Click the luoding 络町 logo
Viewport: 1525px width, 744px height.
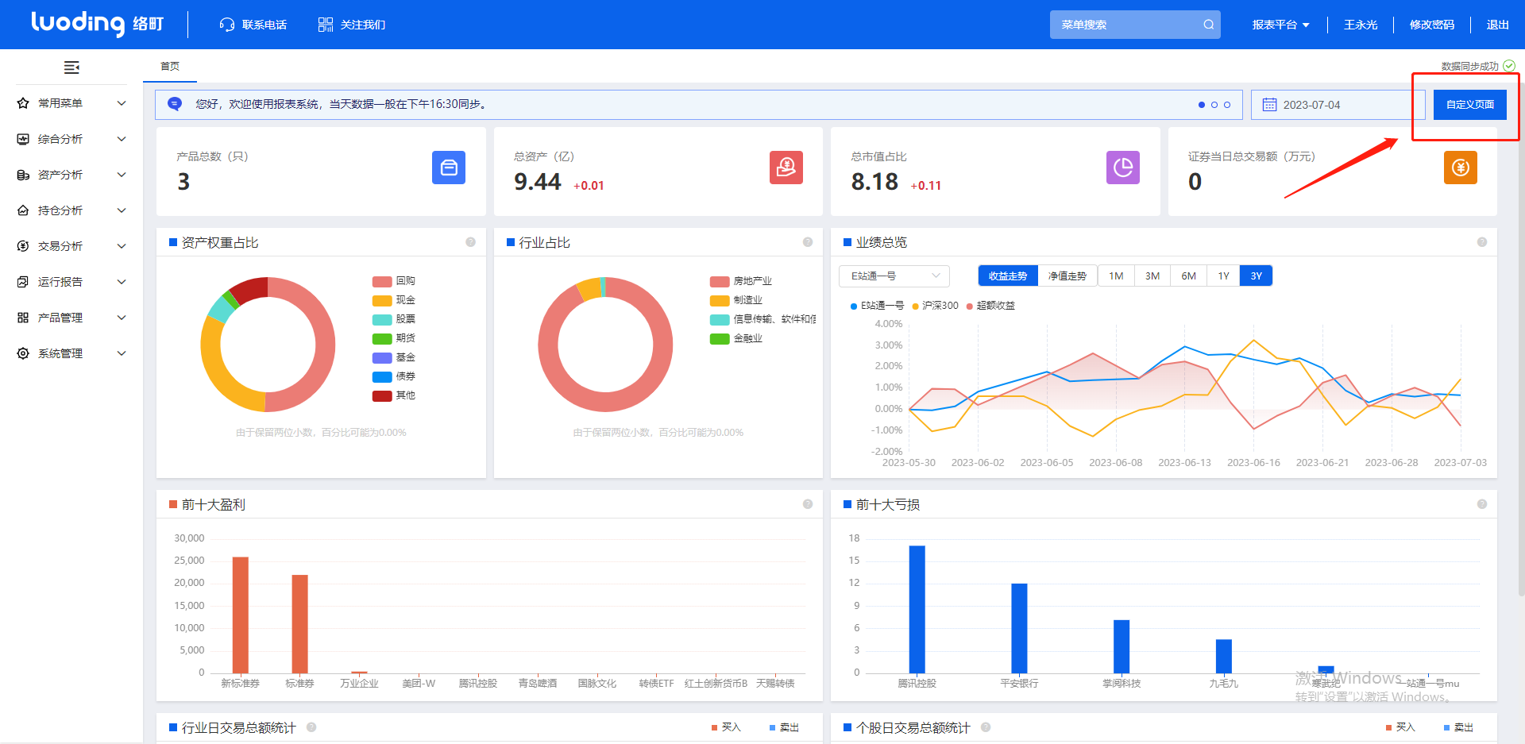tap(97, 23)
